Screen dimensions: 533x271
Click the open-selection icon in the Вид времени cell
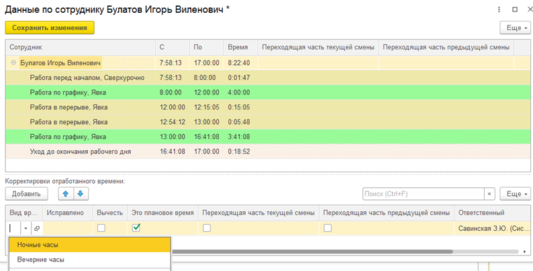point(37,228)
